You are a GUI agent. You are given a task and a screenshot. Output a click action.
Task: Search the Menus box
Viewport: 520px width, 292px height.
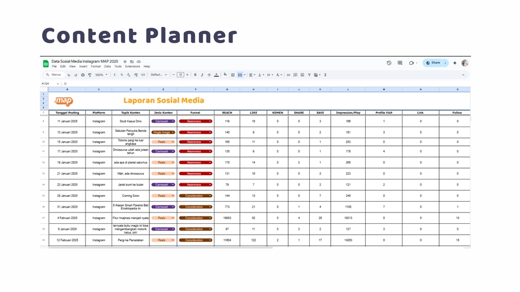click(54, 75)
